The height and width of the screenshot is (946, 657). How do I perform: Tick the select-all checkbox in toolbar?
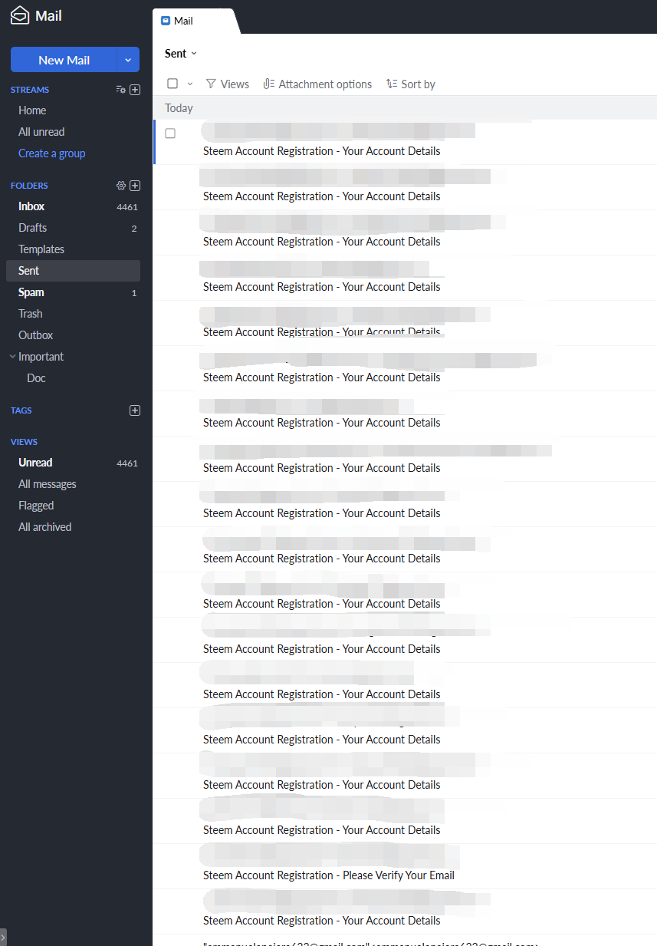point(172,84)
